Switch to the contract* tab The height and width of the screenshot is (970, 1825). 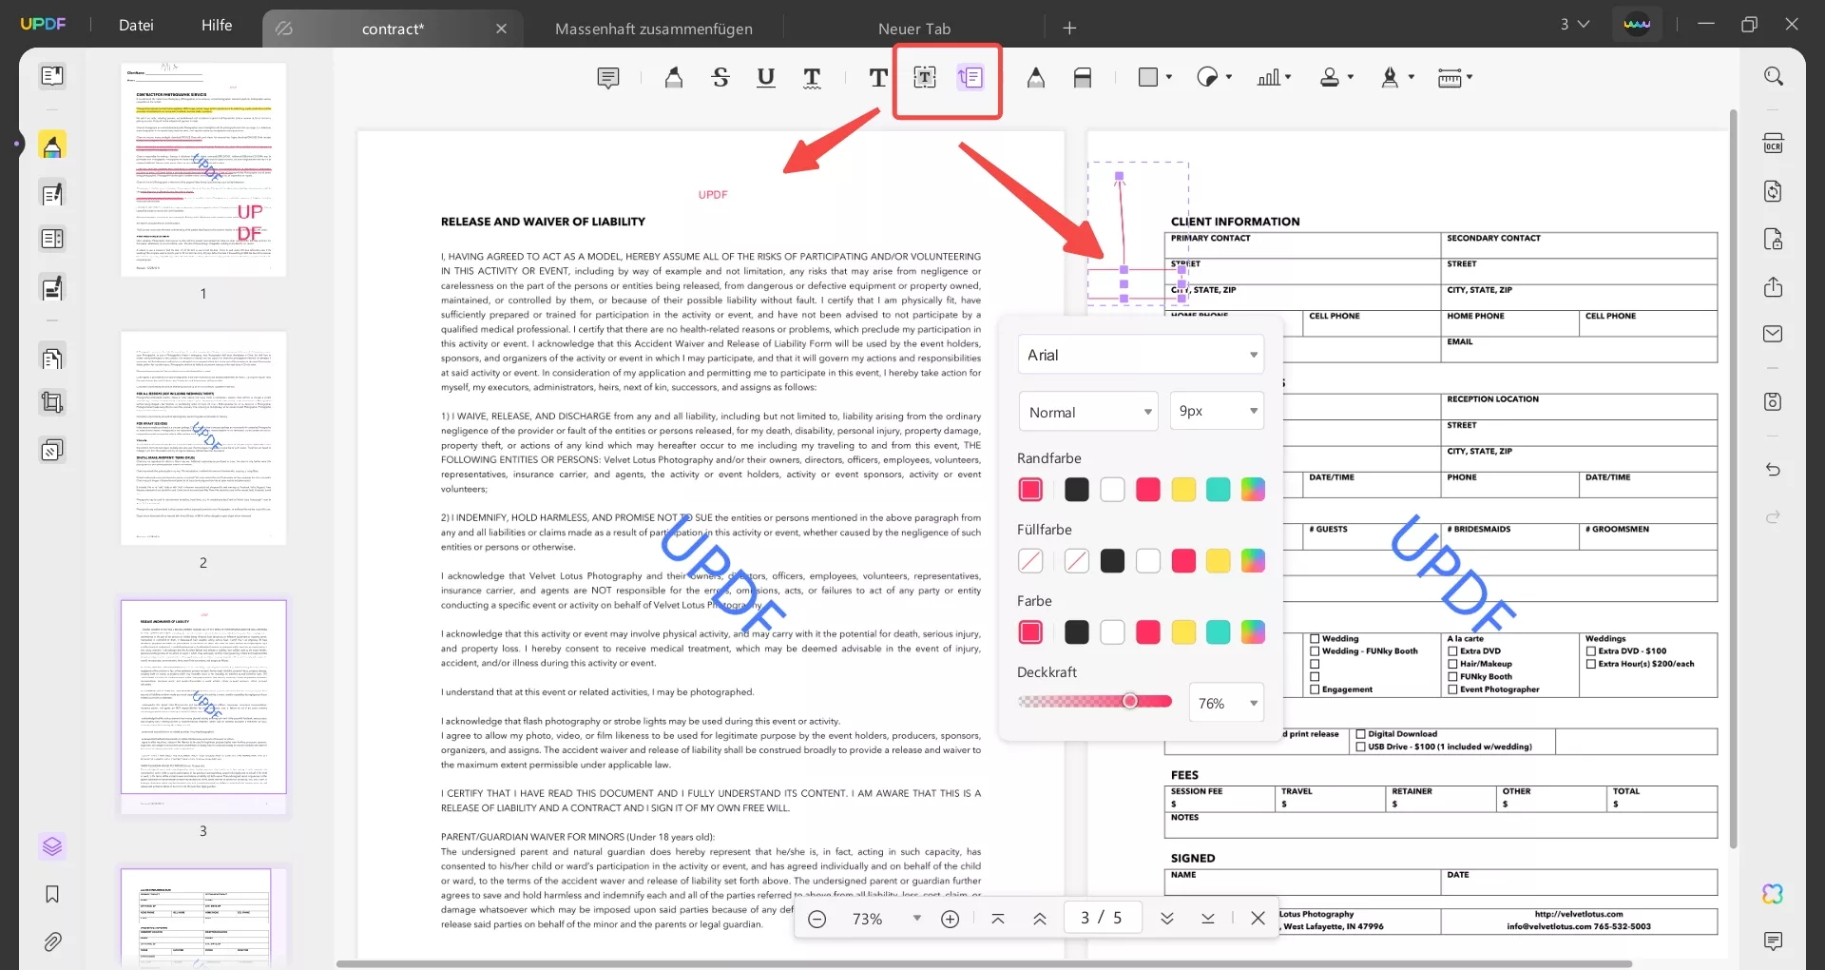(393, 29)
